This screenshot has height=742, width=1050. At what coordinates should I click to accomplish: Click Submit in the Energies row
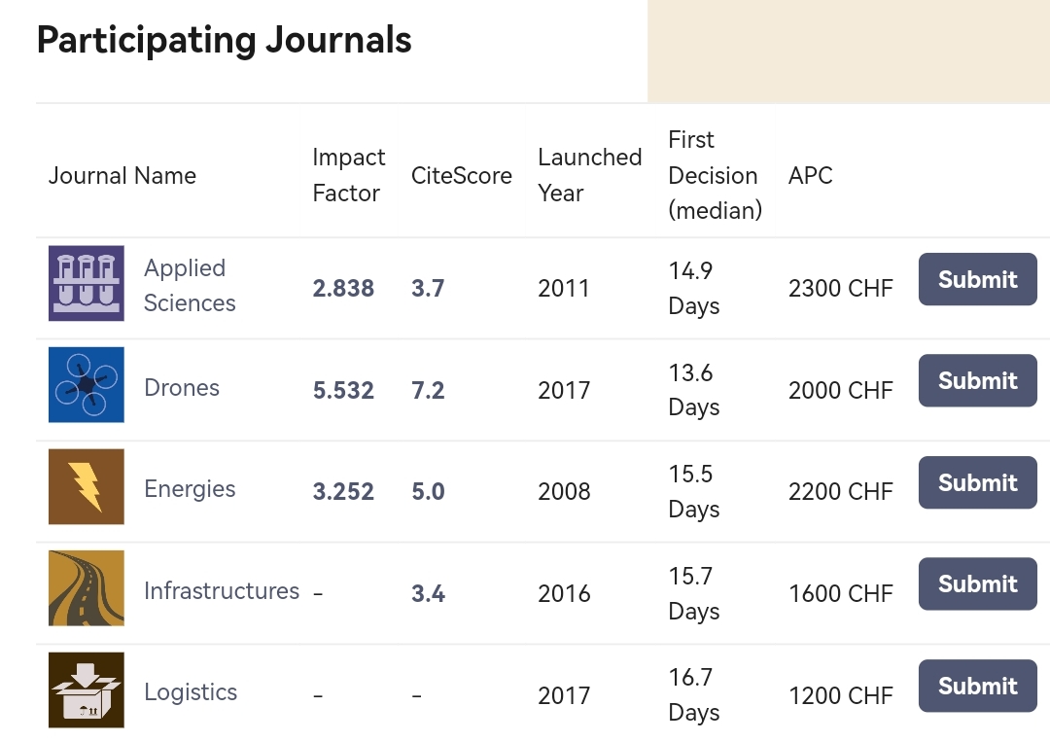pos(977,482)
